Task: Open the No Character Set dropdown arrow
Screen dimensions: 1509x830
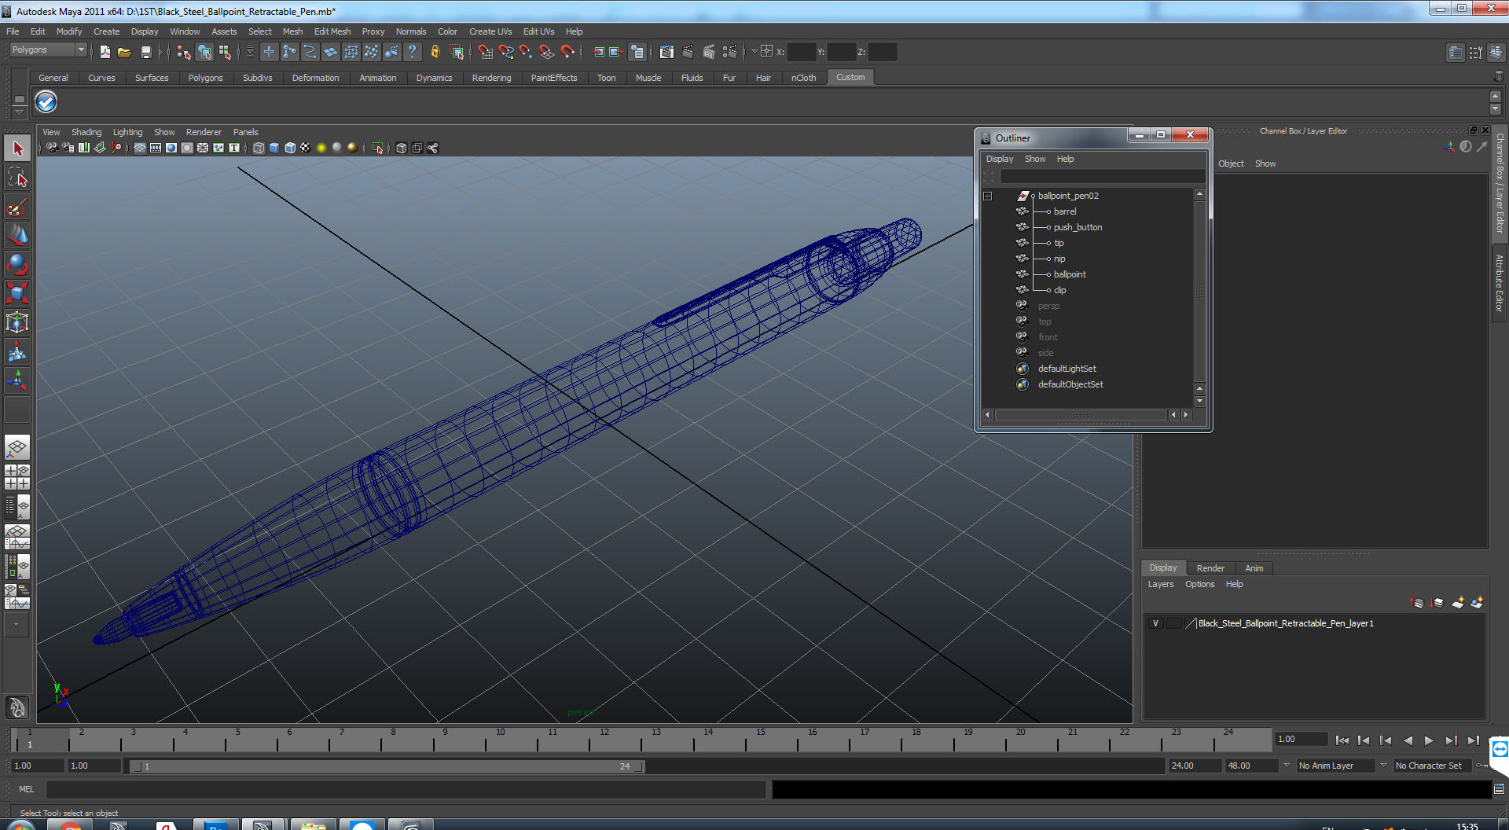Action: (1383, 766)
